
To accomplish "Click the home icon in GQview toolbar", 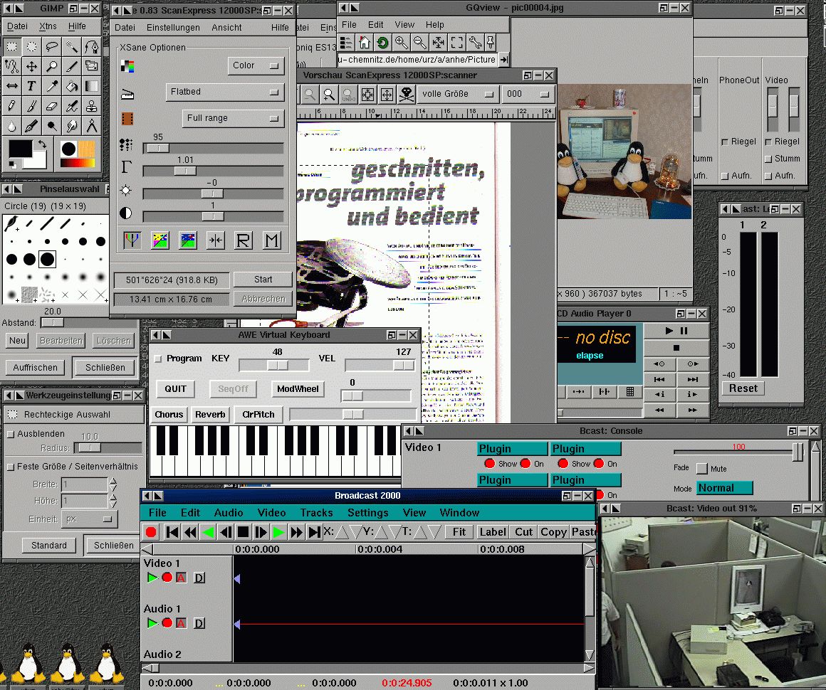I will pos(364,43).
